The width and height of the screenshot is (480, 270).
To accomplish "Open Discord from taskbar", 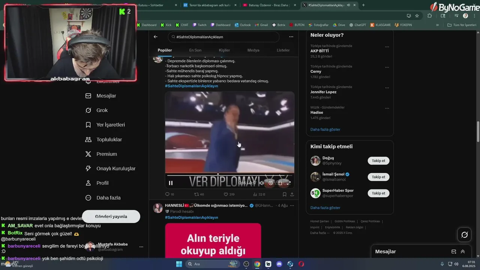I will (279, 264).
